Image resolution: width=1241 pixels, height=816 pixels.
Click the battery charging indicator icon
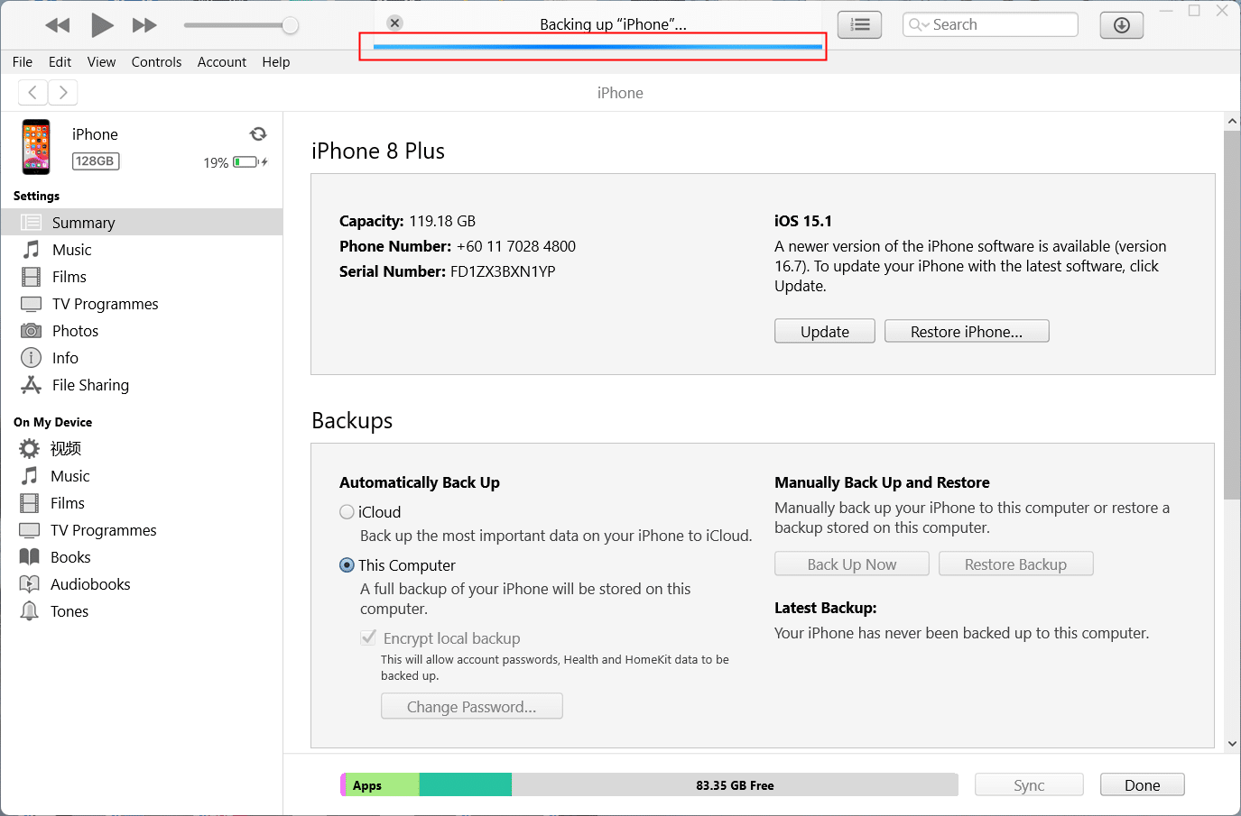(250, 162)
